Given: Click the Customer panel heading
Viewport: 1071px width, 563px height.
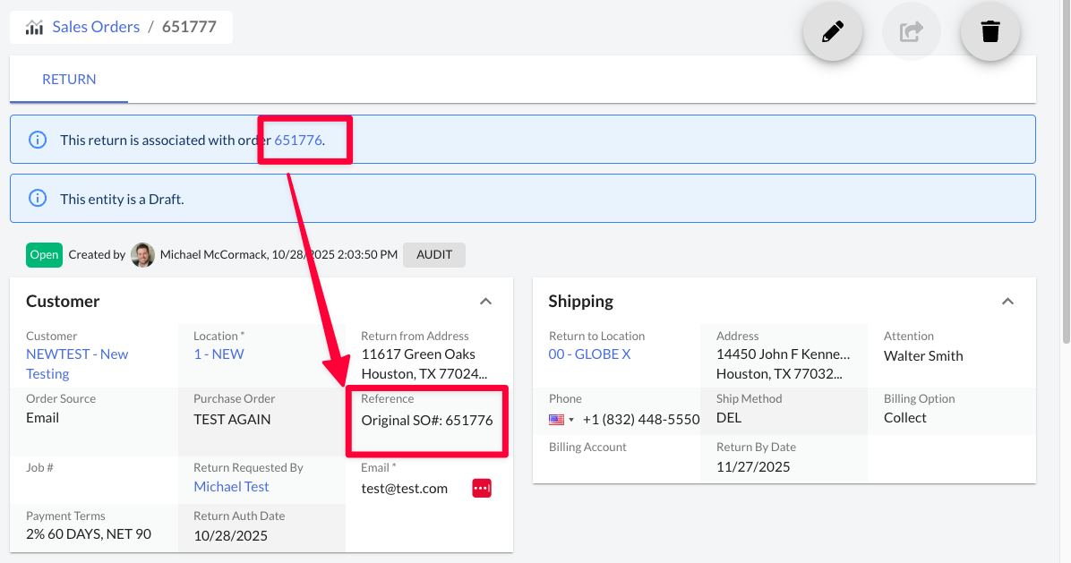Looking at the screenshot, I should 63,301.
